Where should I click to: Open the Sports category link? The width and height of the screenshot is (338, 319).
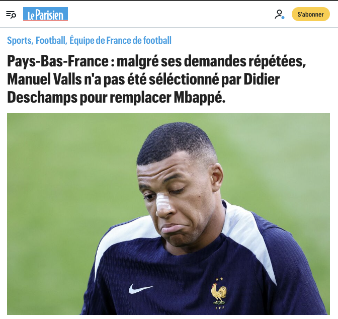pos(20,40)
